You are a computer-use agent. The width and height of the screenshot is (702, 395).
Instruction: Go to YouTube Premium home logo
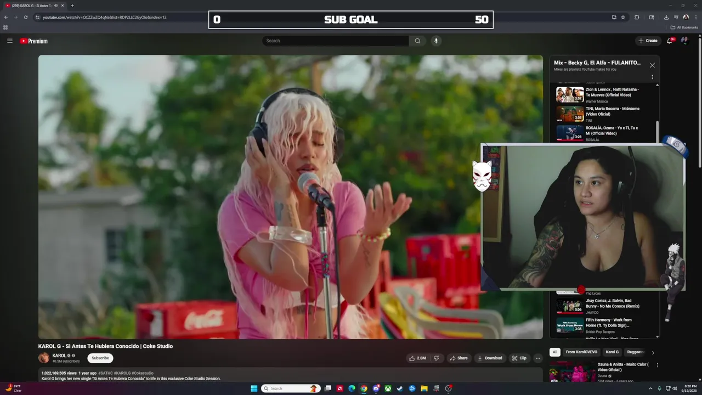coord(34,41)
